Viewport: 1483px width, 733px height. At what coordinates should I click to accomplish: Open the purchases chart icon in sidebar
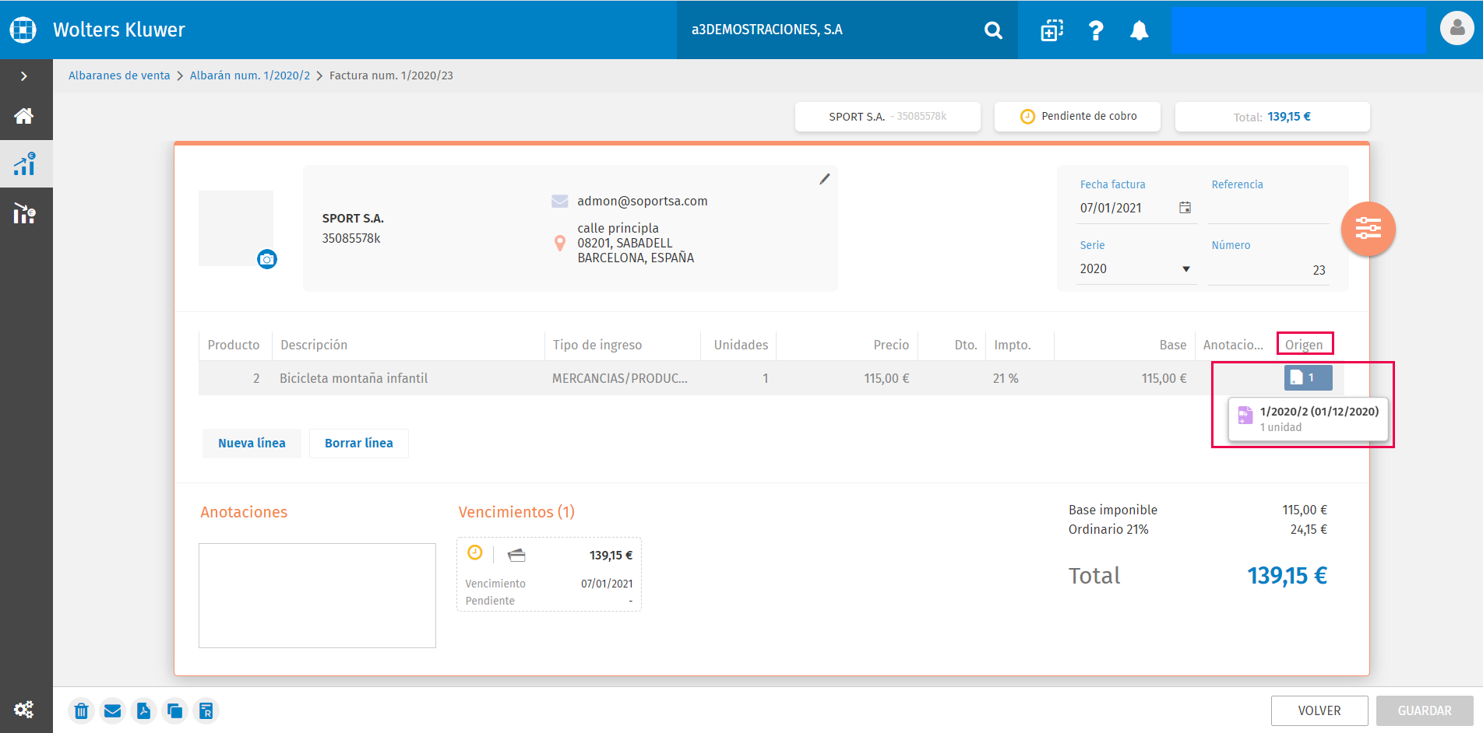pyautogui.click(x=24, y=213)
